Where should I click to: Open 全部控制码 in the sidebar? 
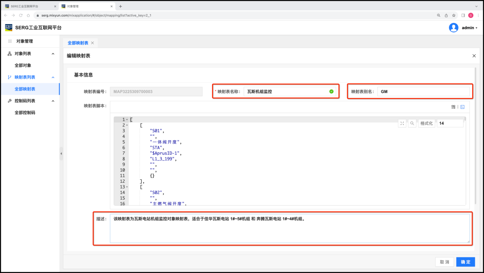pos(25,113)
